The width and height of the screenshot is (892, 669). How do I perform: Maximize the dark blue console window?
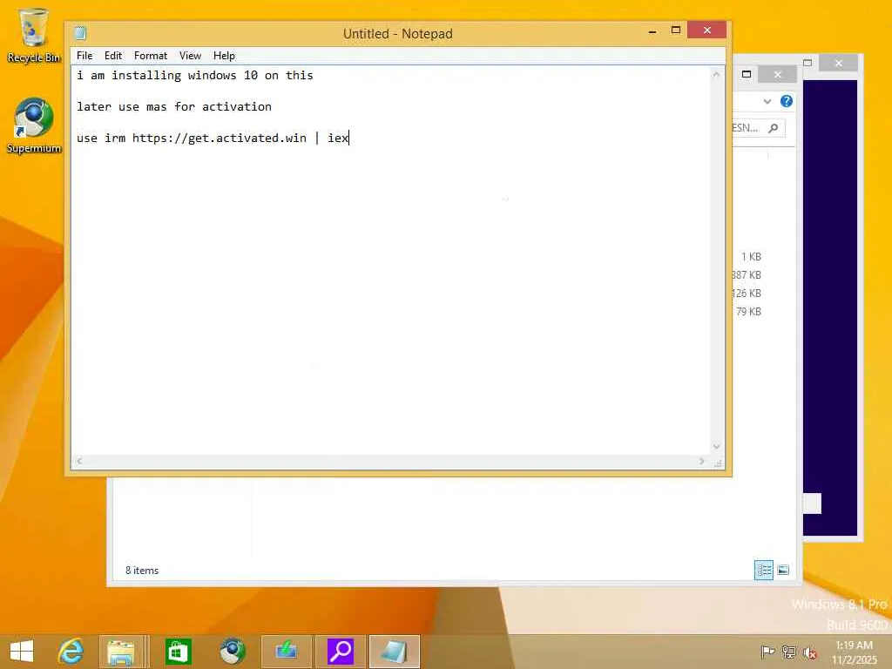pos(808,63)
